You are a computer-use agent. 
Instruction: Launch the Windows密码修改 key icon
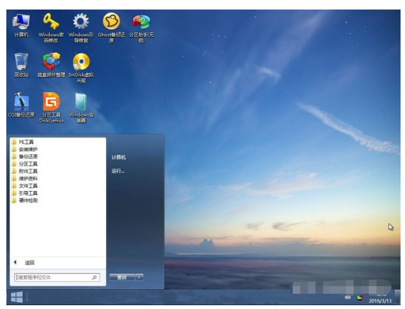[51, 24]
